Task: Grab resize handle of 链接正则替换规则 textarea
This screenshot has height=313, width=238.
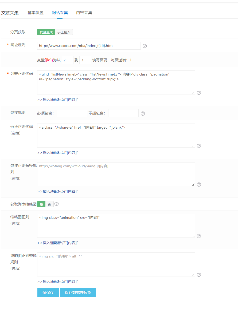Action: coord(193,185)
